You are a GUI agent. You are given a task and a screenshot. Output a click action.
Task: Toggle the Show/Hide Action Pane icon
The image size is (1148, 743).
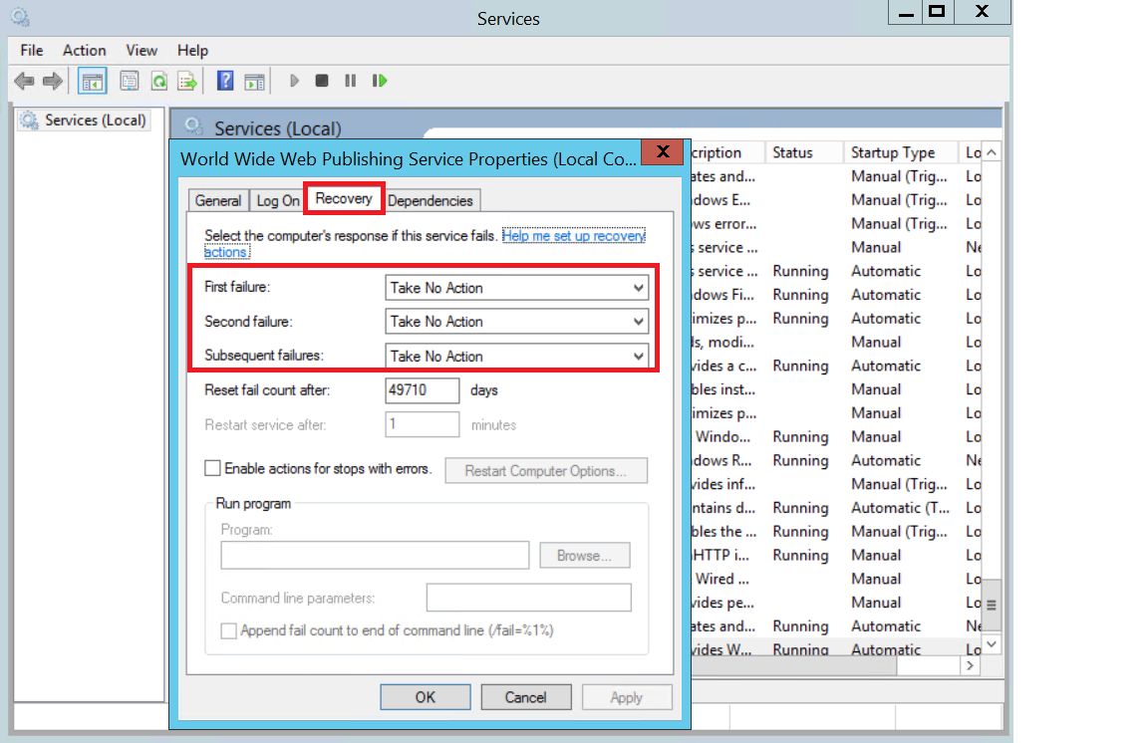point(254,81)
